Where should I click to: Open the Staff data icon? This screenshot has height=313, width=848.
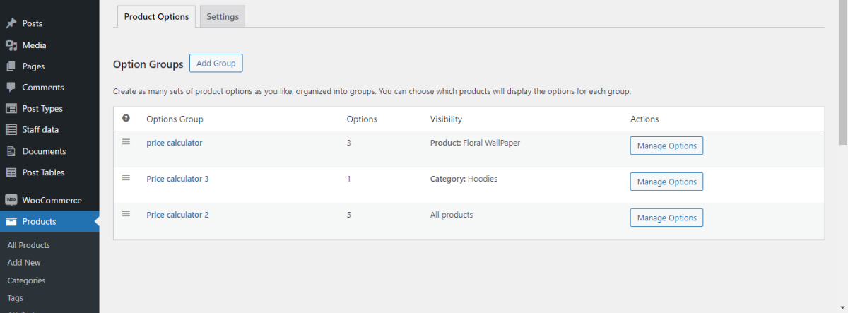tap(11, 129)
